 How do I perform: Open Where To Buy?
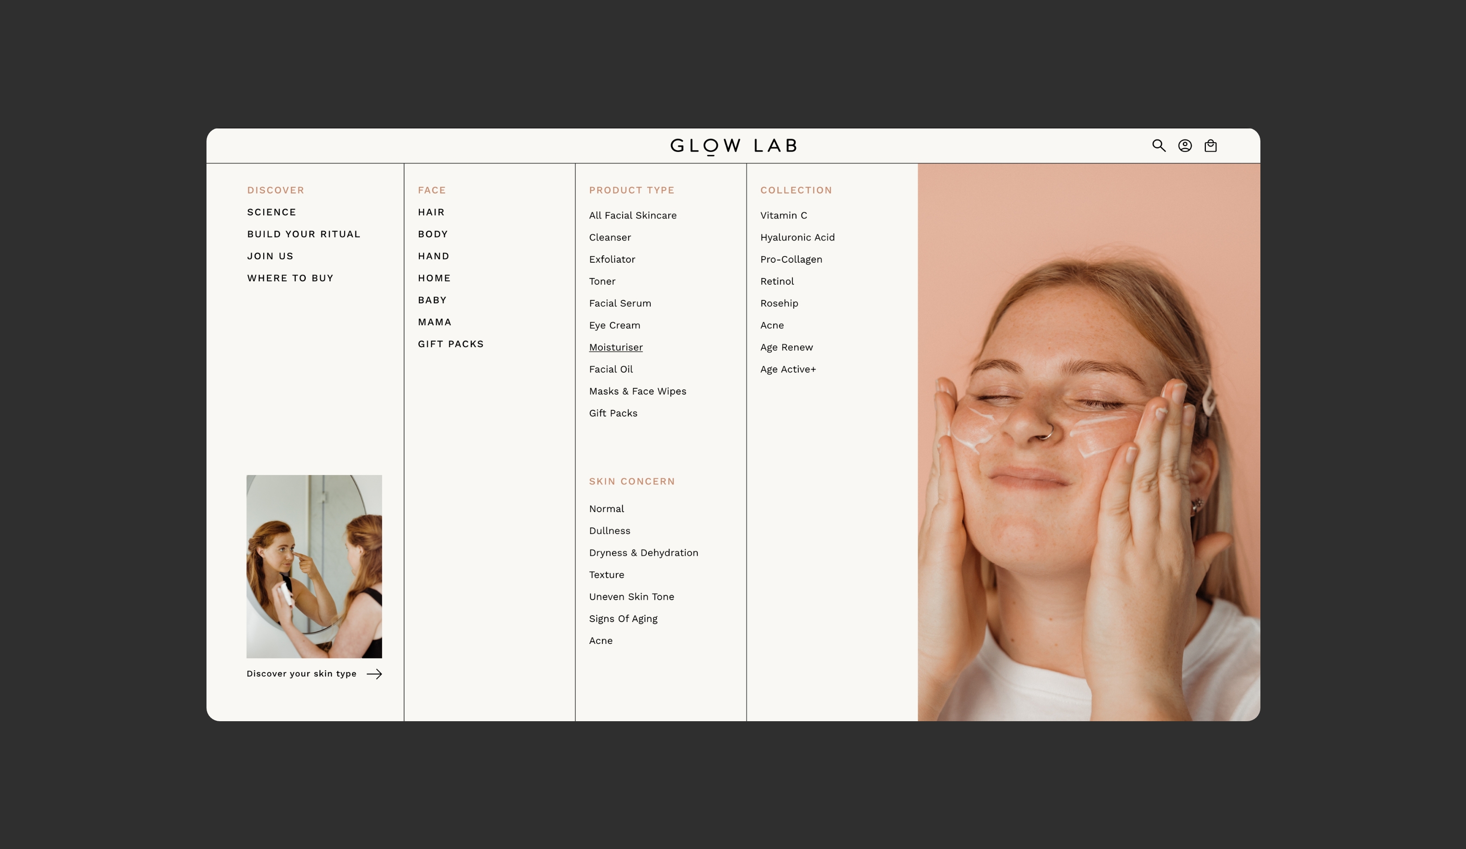click(290, 278)
